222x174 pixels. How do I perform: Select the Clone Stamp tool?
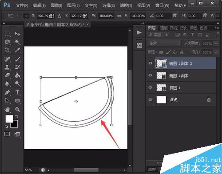[7, 67]
